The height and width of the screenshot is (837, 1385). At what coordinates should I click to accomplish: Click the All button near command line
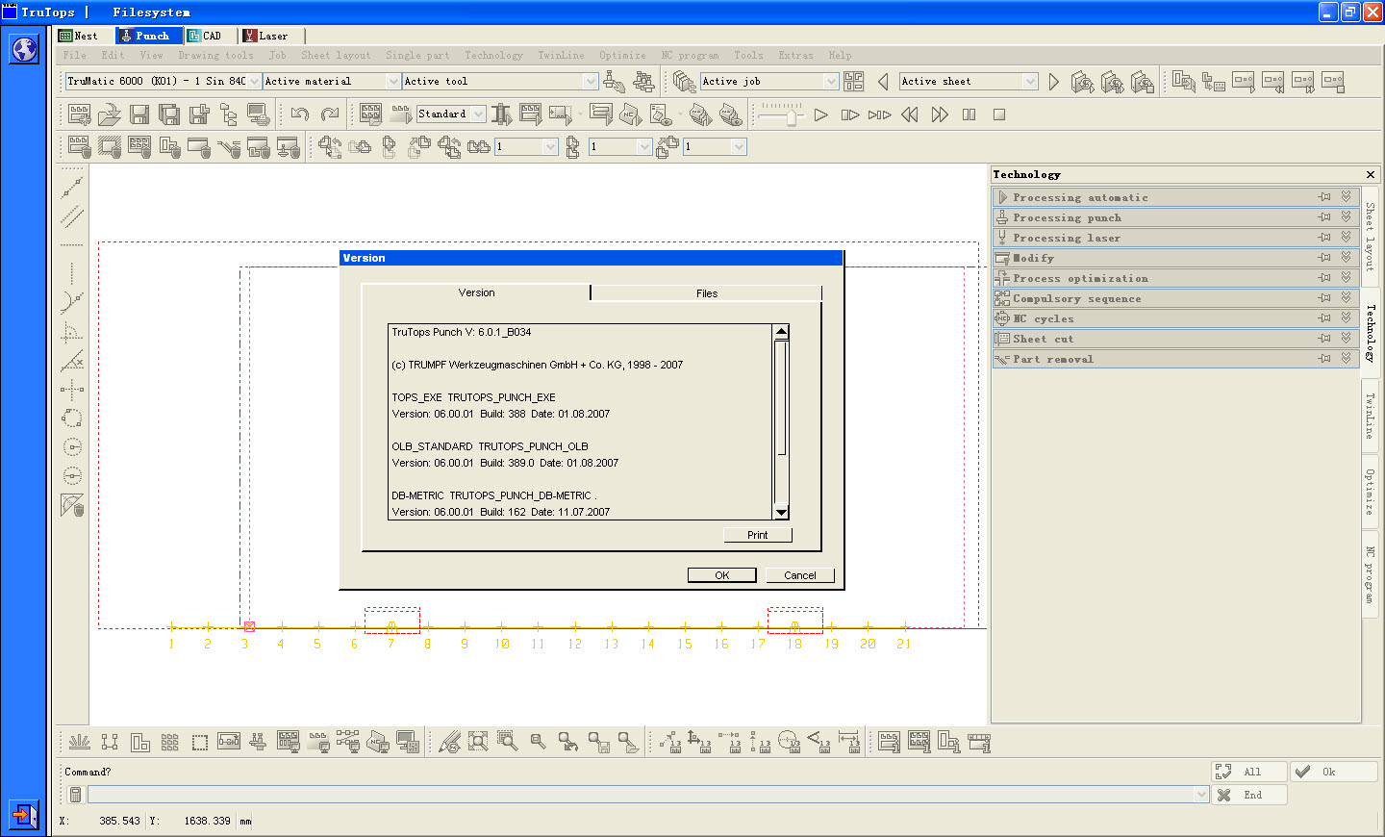(x=1249, y=772)
